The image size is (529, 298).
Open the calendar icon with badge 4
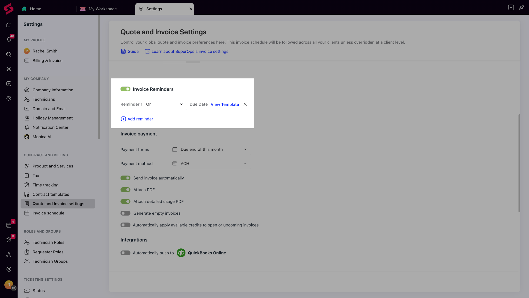click(9, 225)
